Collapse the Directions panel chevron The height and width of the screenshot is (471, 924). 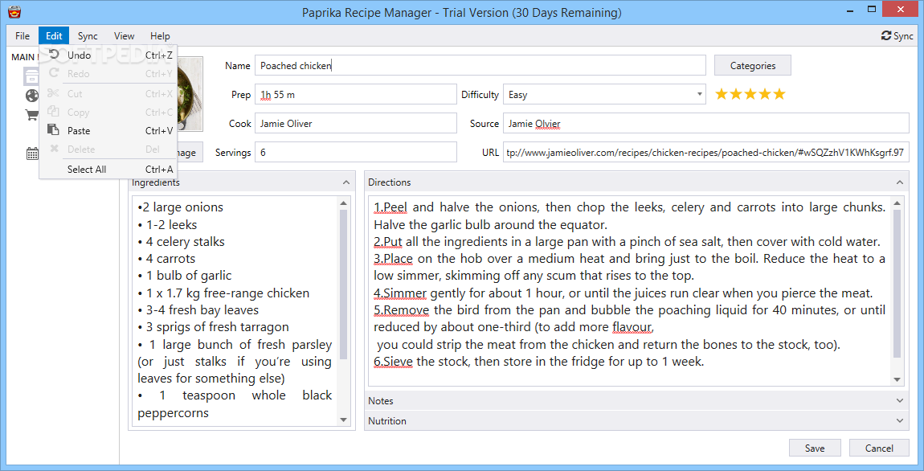(x=899, y=182)
